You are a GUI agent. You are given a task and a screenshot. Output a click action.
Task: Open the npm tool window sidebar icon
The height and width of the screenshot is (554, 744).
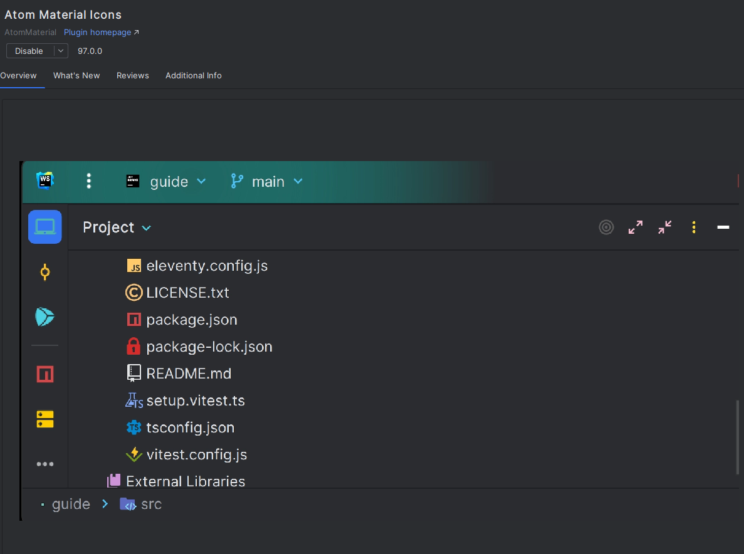[45, 374]
